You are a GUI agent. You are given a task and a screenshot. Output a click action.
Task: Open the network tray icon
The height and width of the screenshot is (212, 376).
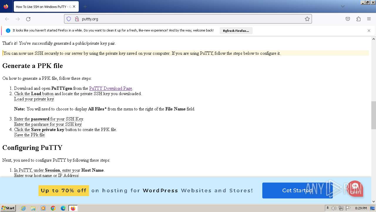(341, 208)
